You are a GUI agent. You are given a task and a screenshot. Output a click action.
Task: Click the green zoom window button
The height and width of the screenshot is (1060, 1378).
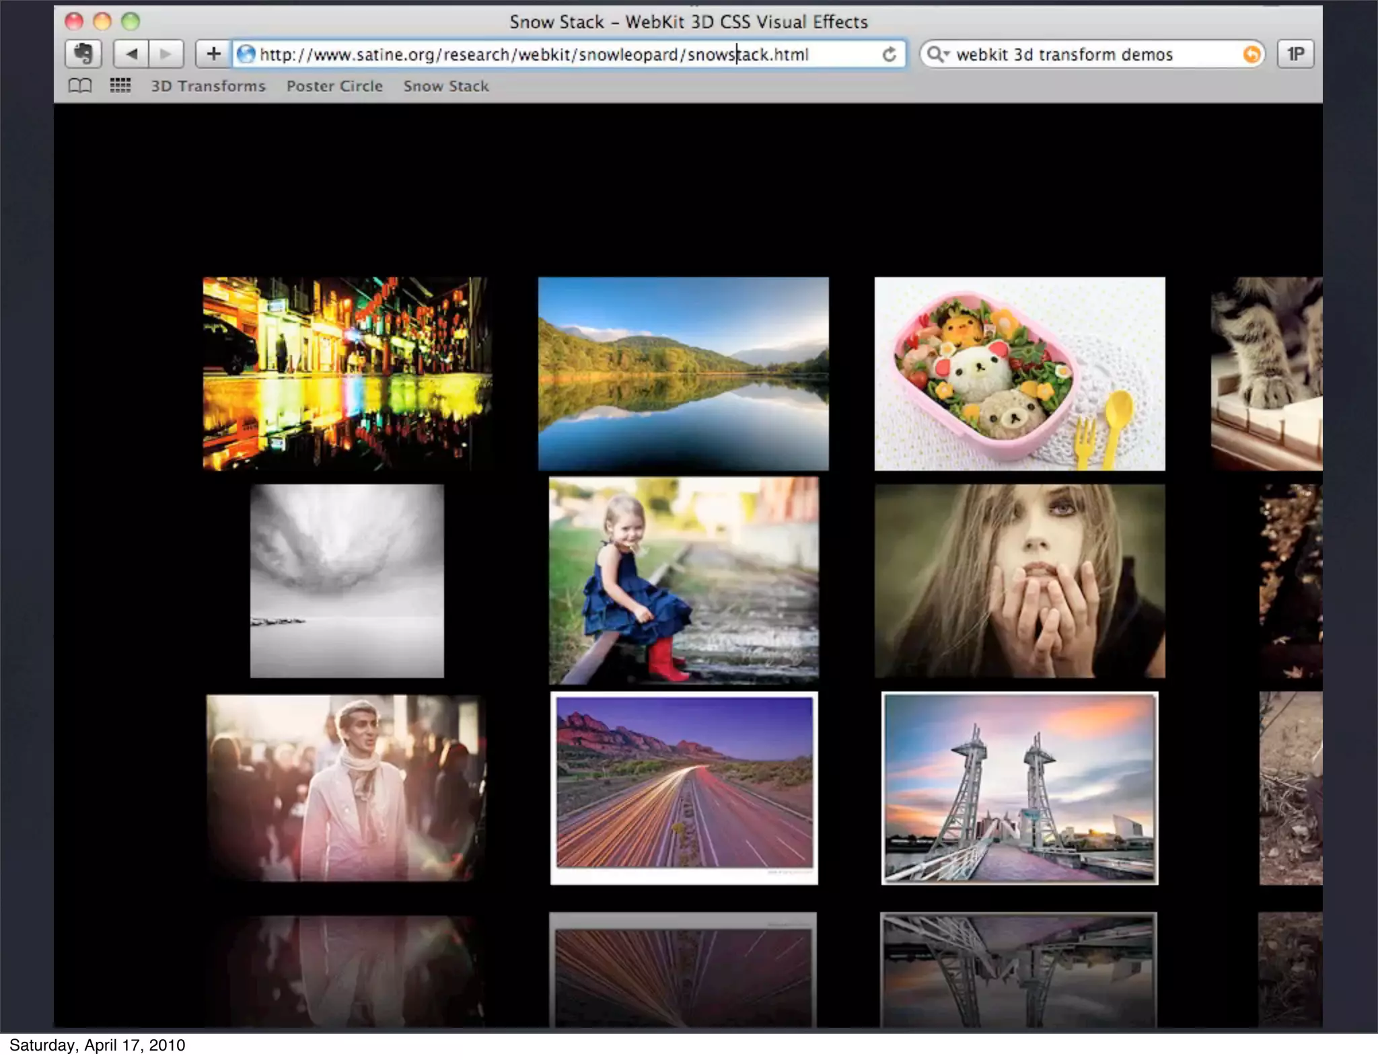[131, 22]
